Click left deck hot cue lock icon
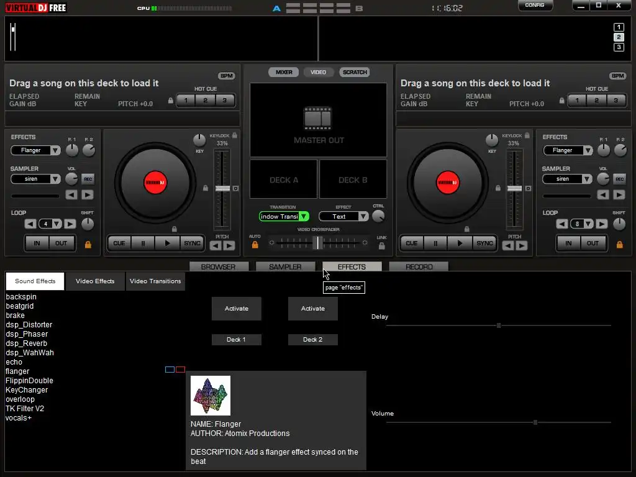Image resolution: width=636 pixels, height=477 pixels. coord(171,101)
